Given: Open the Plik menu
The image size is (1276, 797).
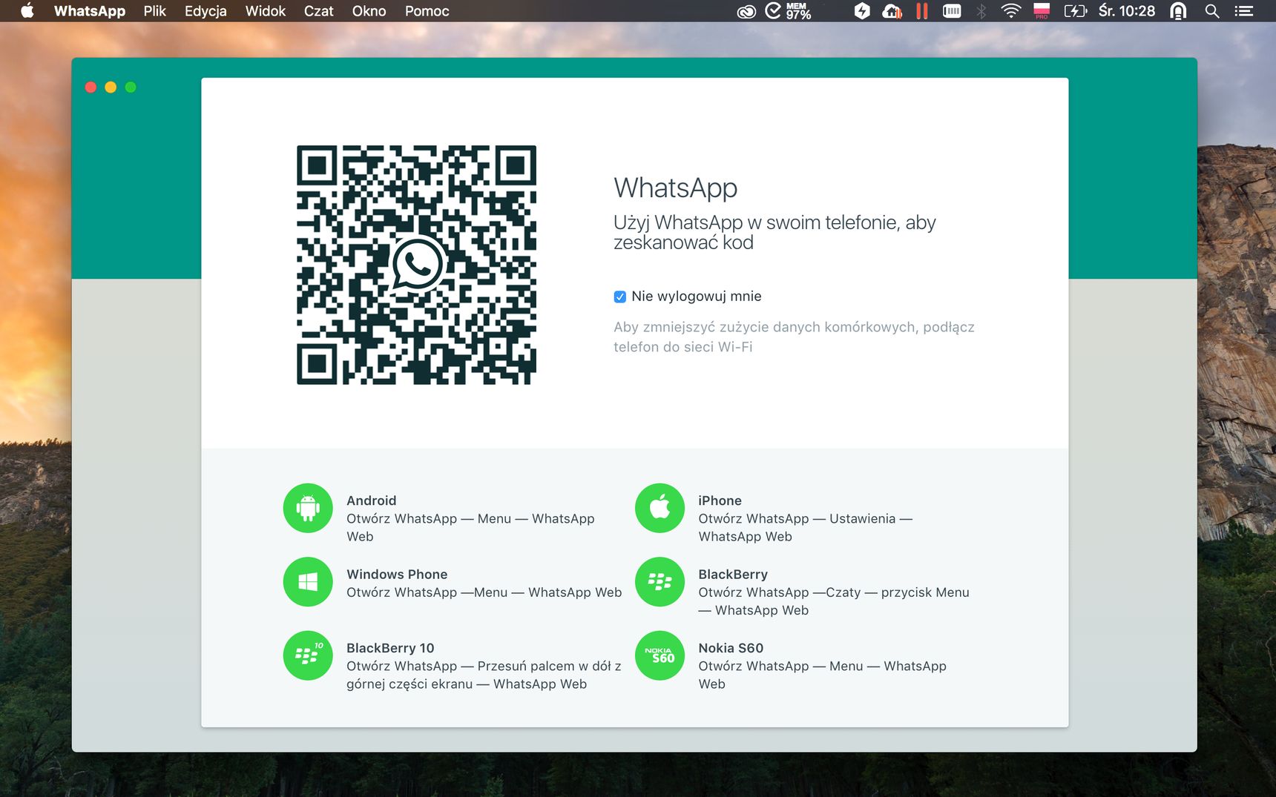Looking at the screenshot, I should click(x=155, y=11).
